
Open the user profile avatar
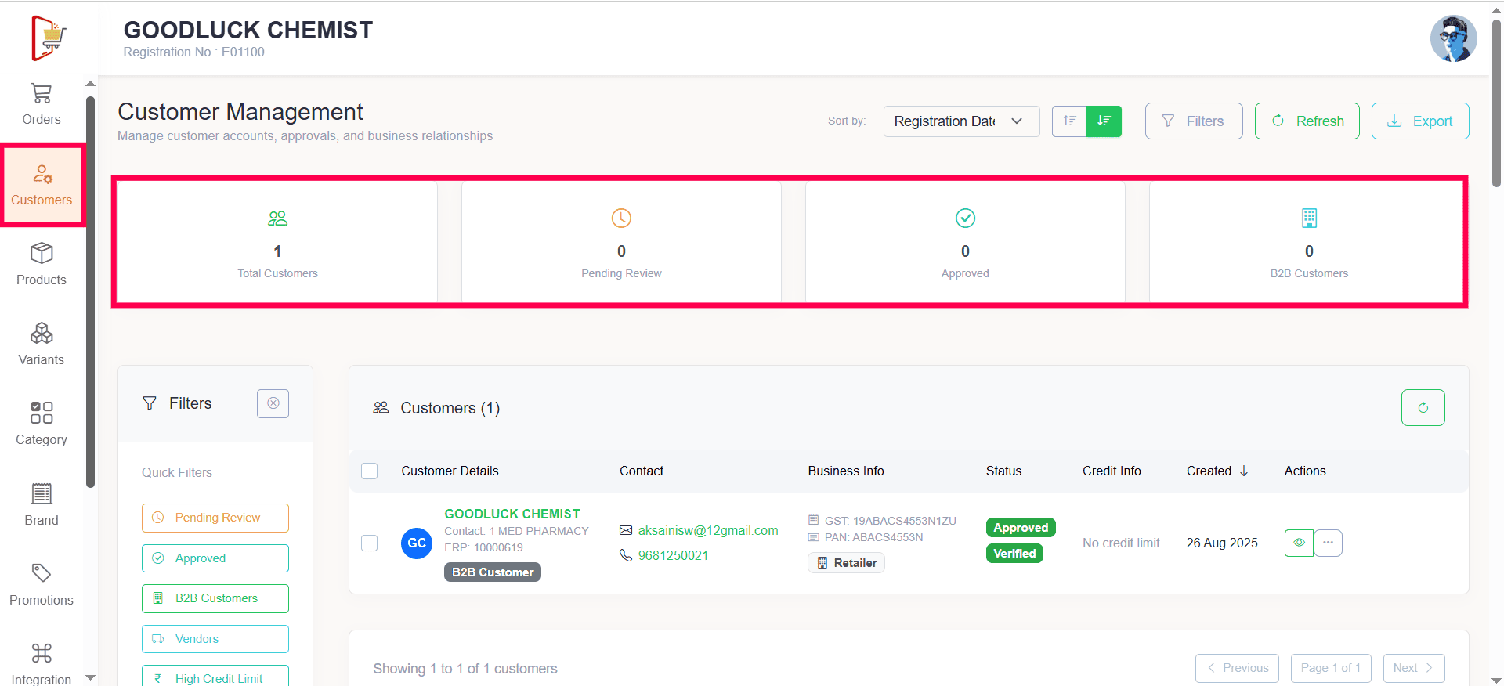[x=1453, y=38]
